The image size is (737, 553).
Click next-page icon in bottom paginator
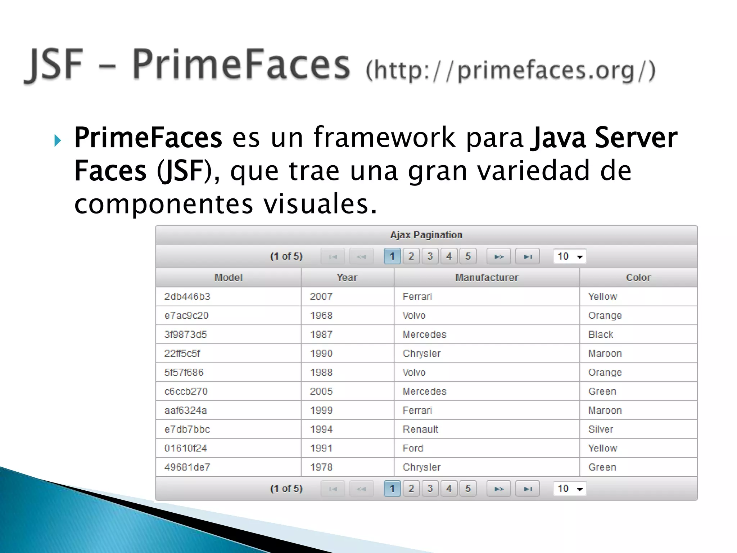tap(499, 489)
